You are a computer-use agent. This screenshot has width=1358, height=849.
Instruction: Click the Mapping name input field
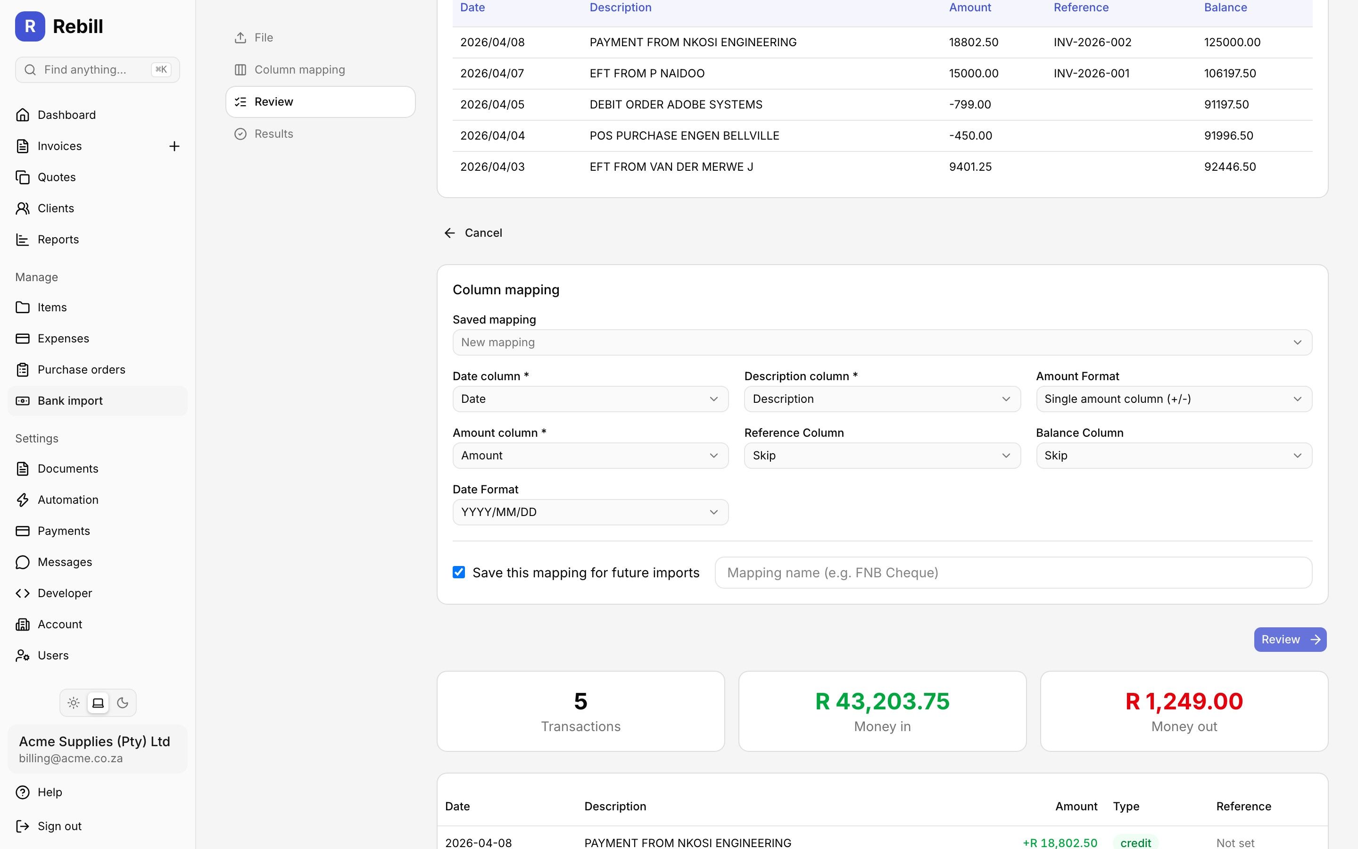click(x=1013, y=573)
